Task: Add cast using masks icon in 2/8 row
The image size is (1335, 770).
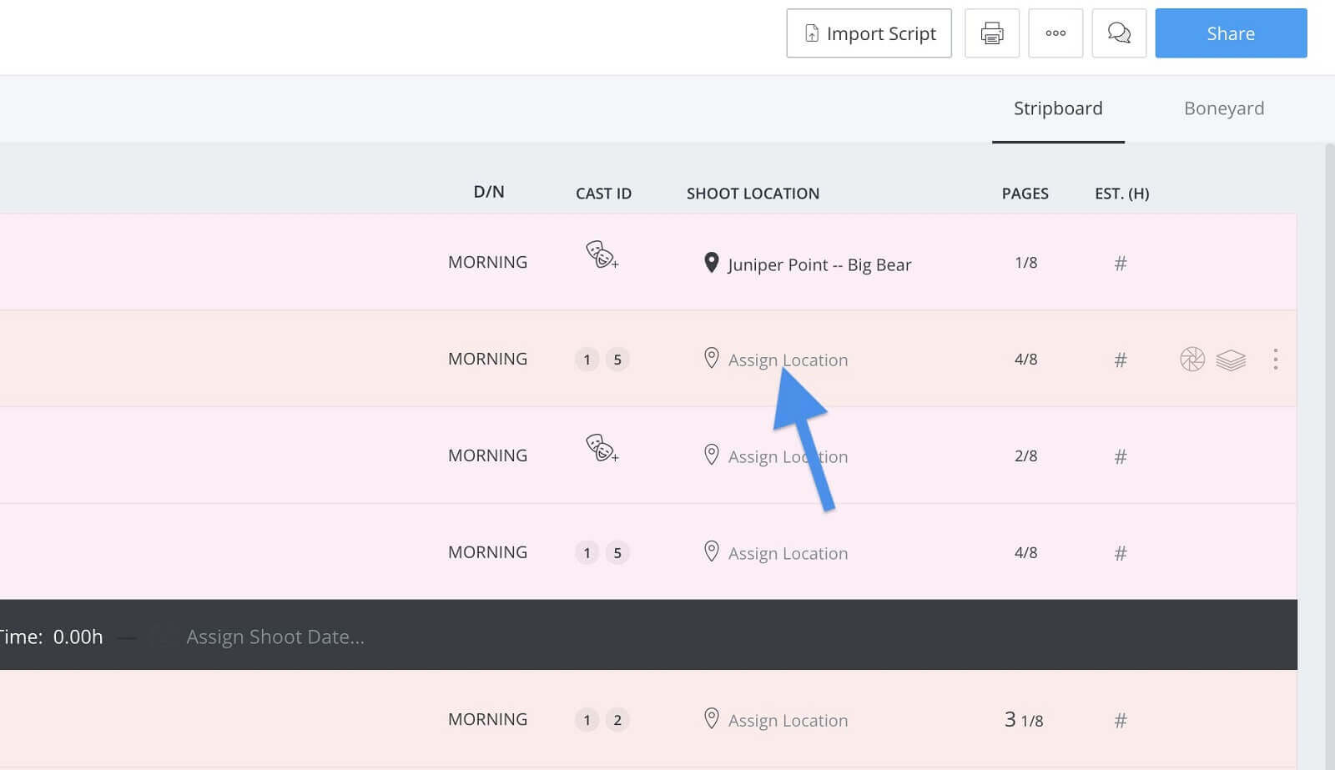Action: 602,448
